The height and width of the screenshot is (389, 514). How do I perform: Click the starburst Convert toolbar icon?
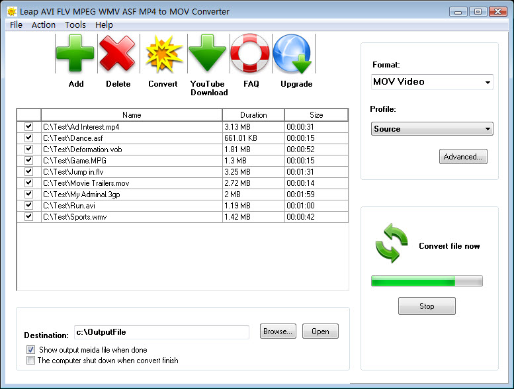tap(163, 54)
